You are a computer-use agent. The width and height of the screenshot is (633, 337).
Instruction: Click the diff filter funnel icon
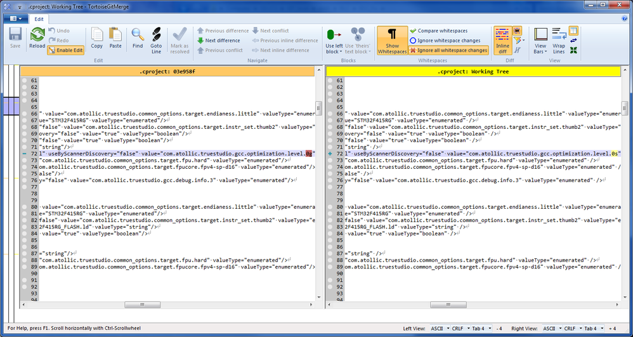click(517, 41)
